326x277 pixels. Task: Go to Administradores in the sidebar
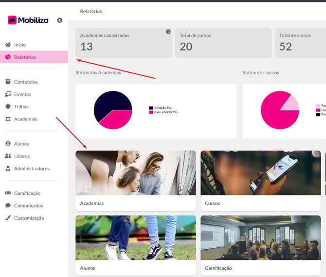coord(32,169)
